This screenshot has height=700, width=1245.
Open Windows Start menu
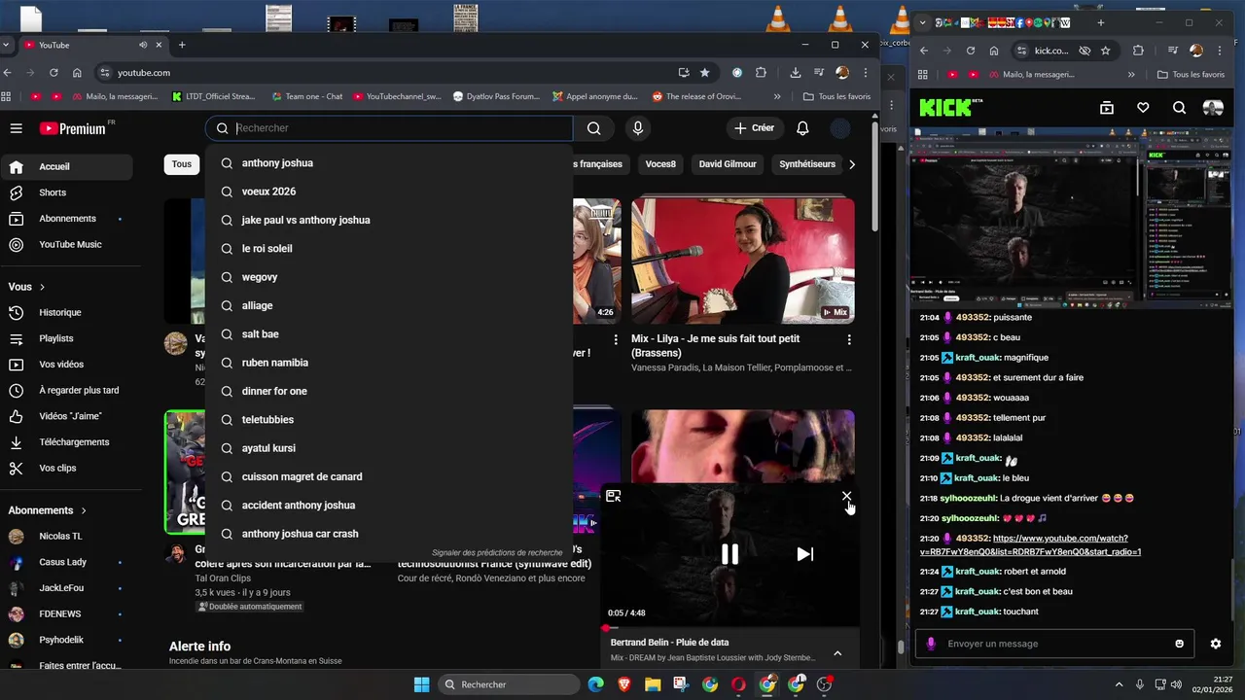coord(421,684)
